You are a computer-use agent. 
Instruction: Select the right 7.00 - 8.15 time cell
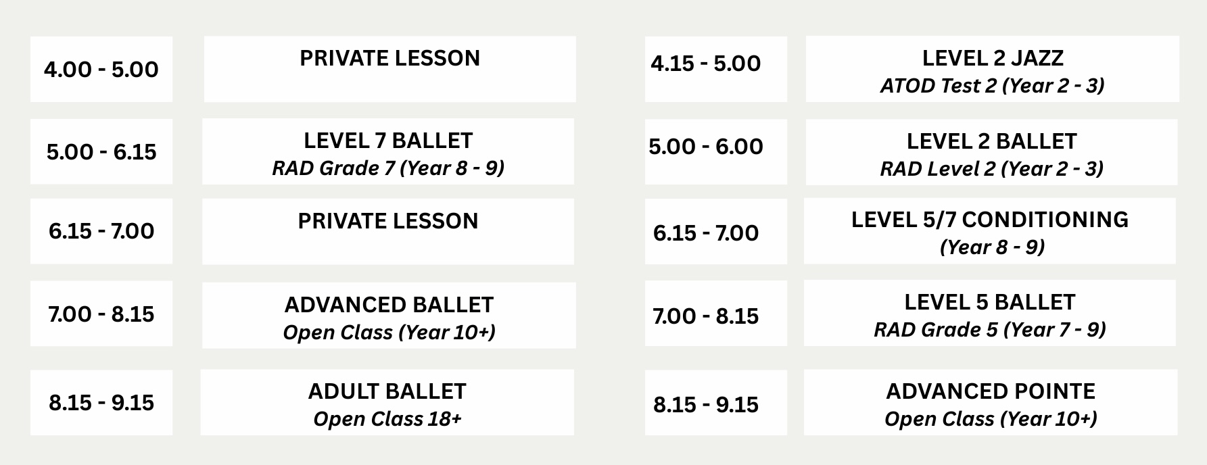pos(716,316)
